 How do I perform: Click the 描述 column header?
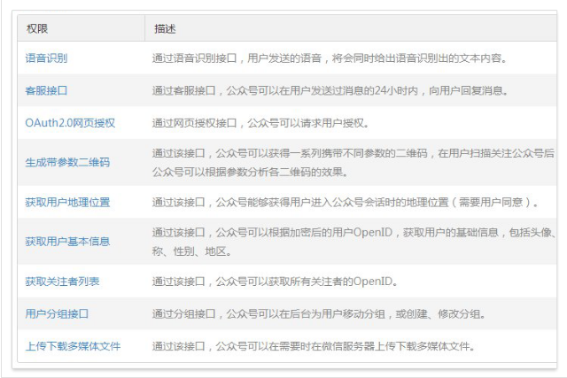165,28
